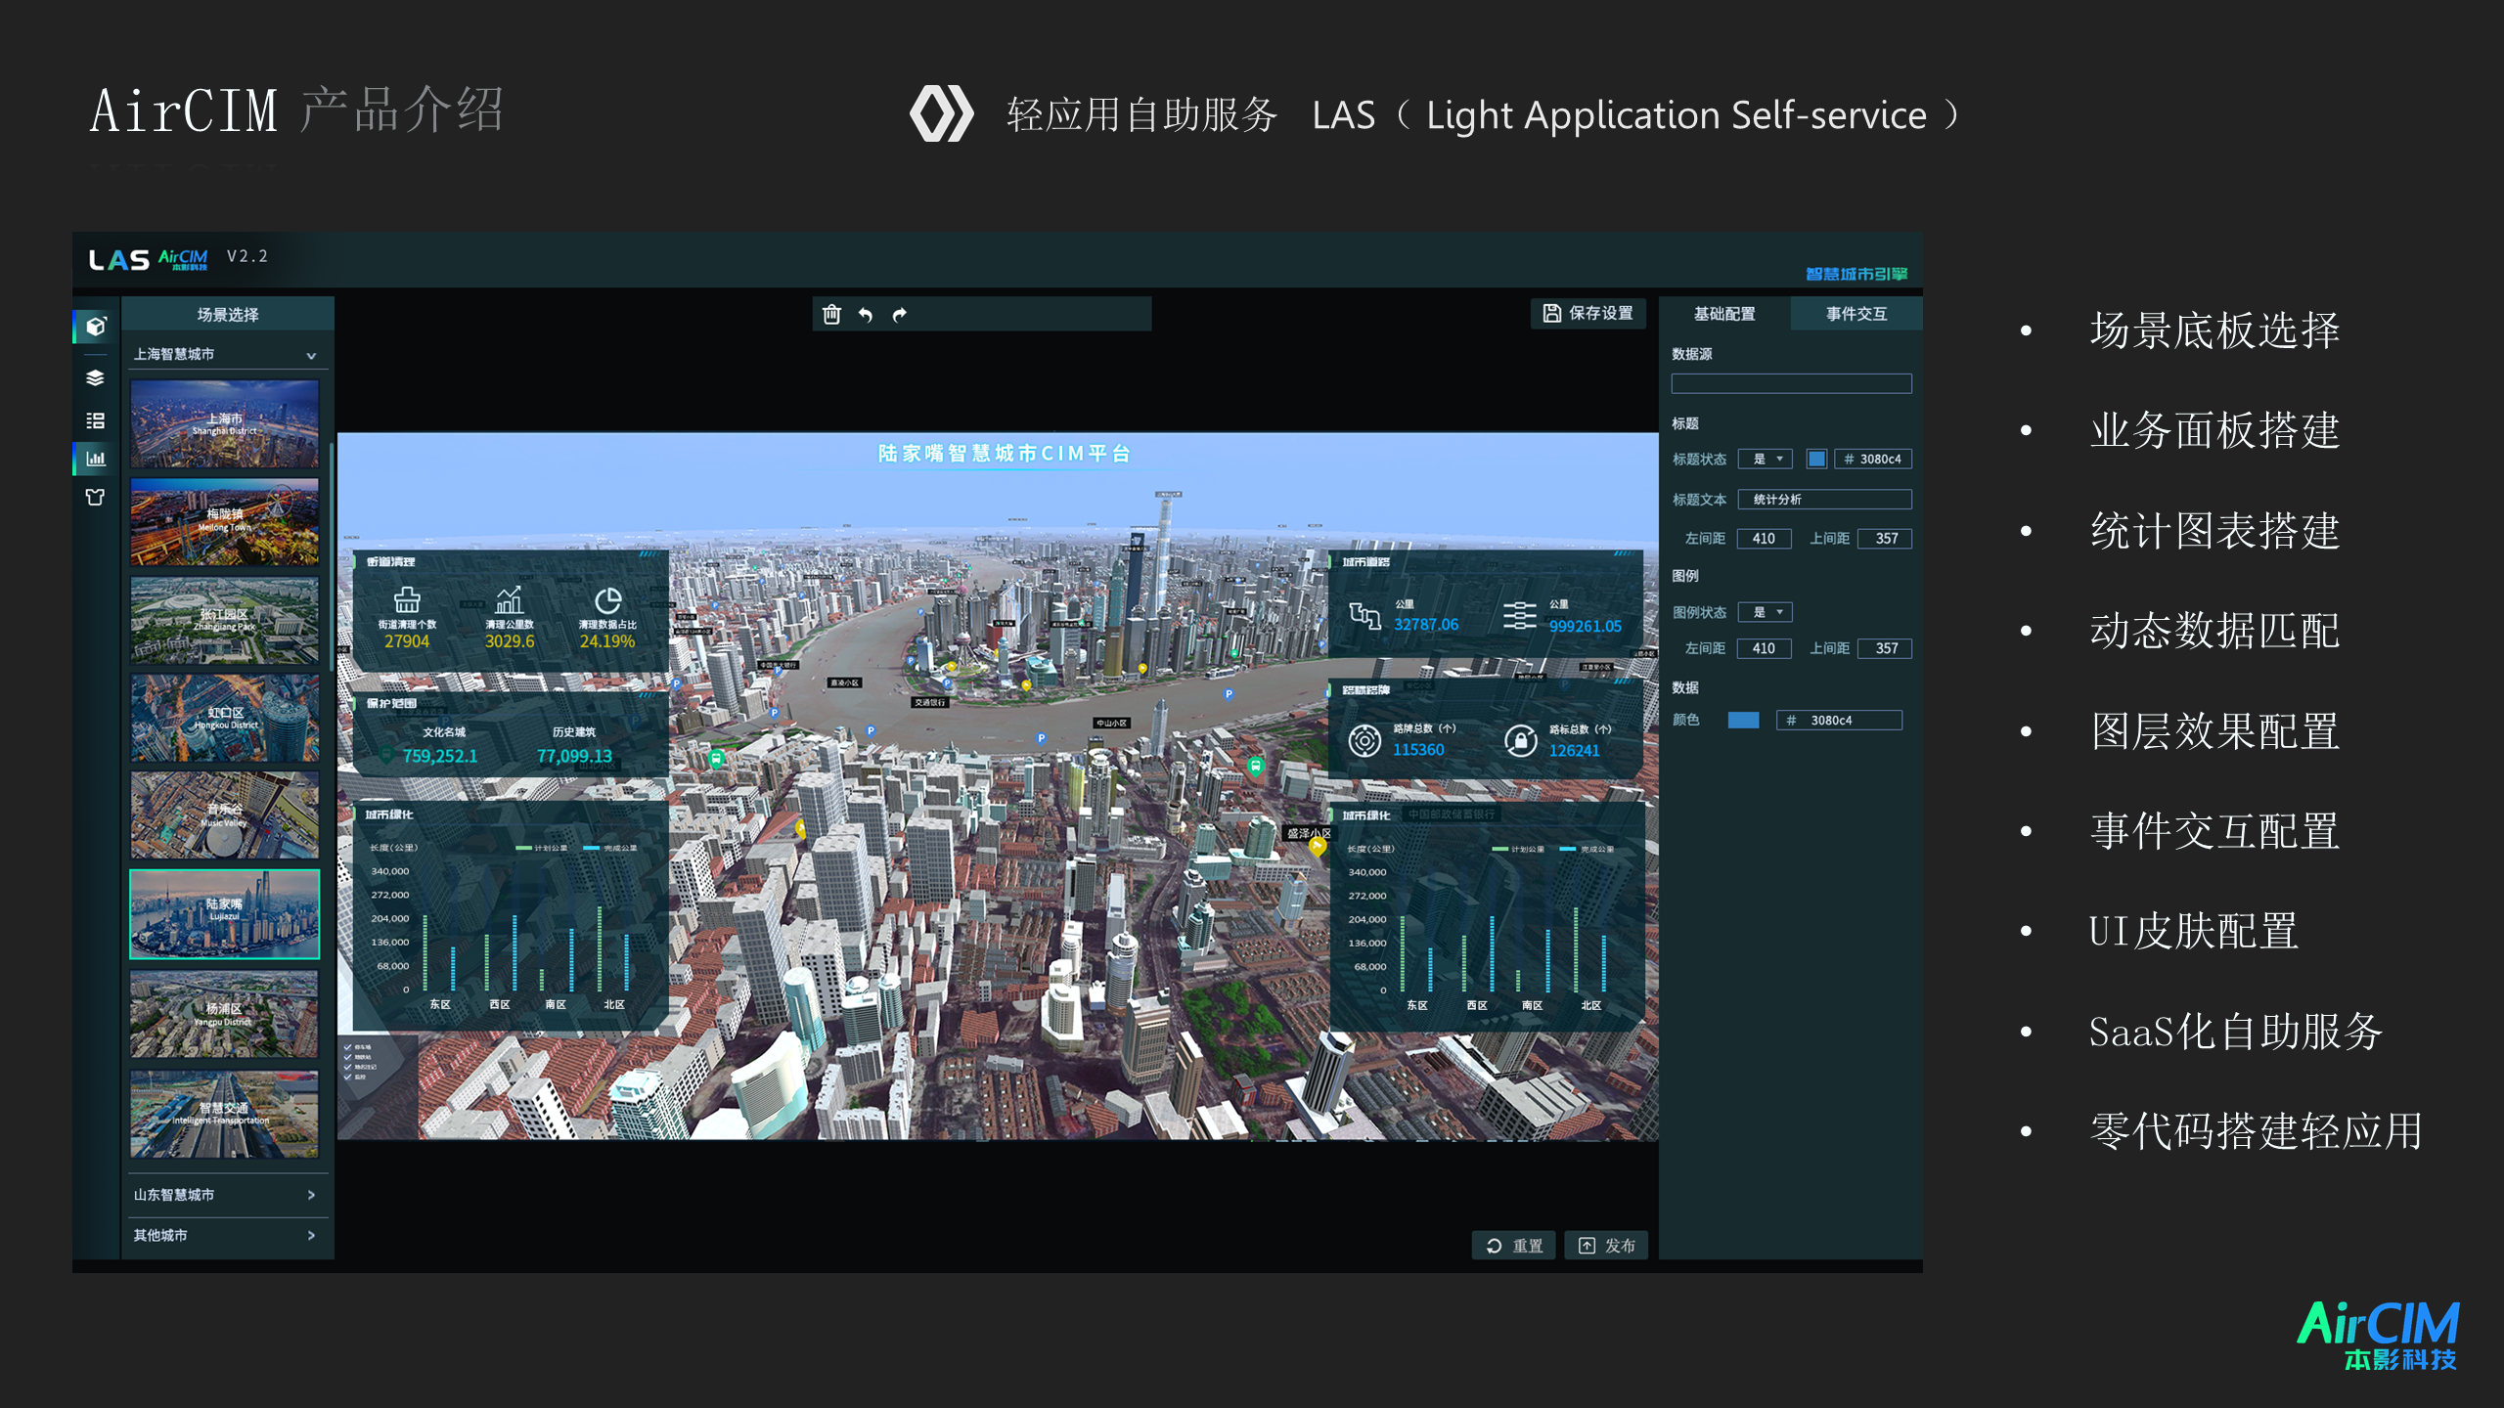Image resolution: width=2504 pixels, height=1408 pixels.
Task: Click the 清理数据占比 pie icon
Action: click(x=607, y=599)
